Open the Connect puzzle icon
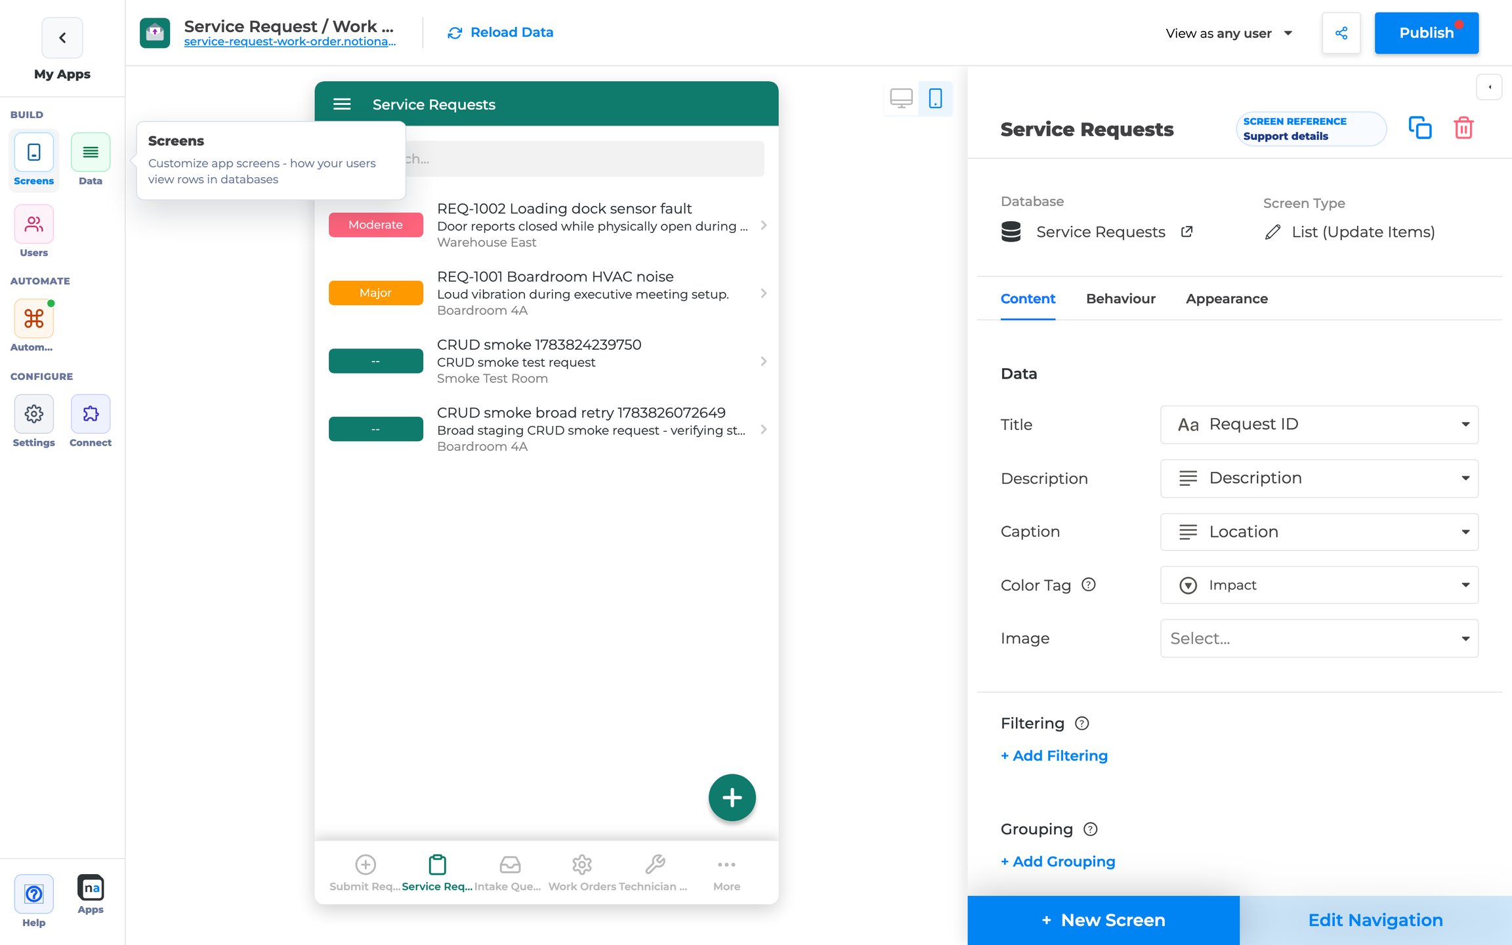Viewport: 1512px width, 945px height. [91, 413]
